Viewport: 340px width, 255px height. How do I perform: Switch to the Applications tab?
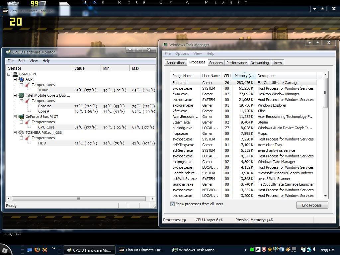pos(176,63)
